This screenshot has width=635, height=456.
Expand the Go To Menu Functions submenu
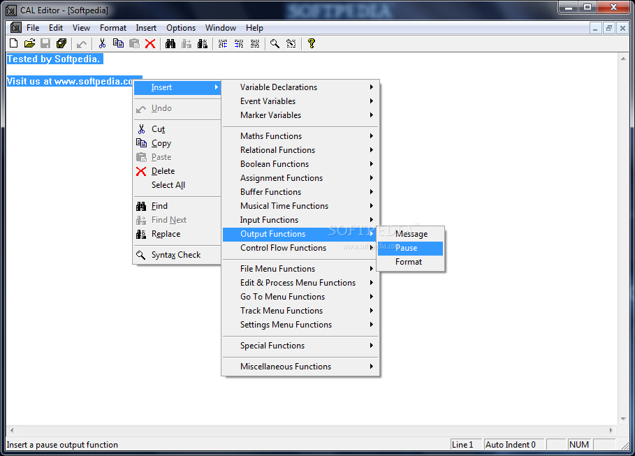[300, 297]
